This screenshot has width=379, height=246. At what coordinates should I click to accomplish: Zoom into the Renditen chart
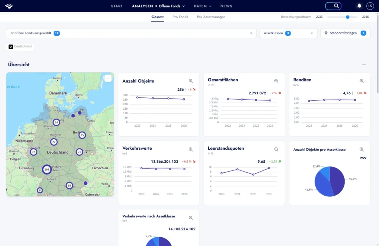[361, 81]
